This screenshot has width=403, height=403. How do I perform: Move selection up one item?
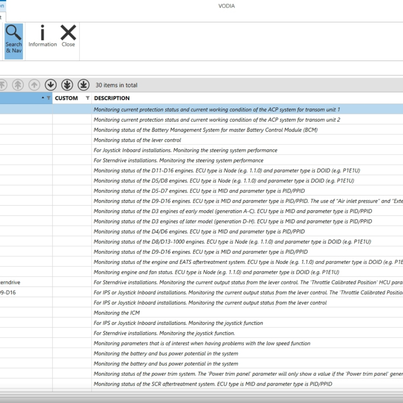[34, 85]
